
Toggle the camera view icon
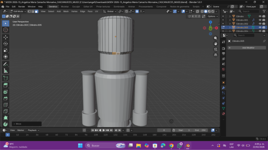pyautogui.click(x=216, y=49)
